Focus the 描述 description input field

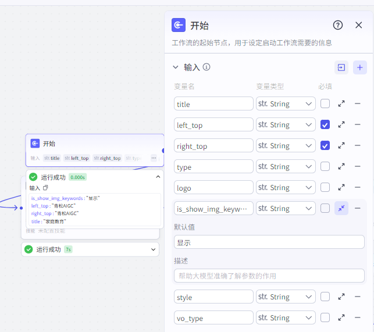[269, 276]
